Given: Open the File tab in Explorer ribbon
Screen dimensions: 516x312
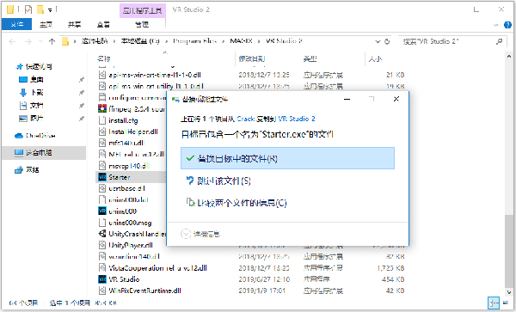Looking at the screenshot, I should click(x=17, y=24).
